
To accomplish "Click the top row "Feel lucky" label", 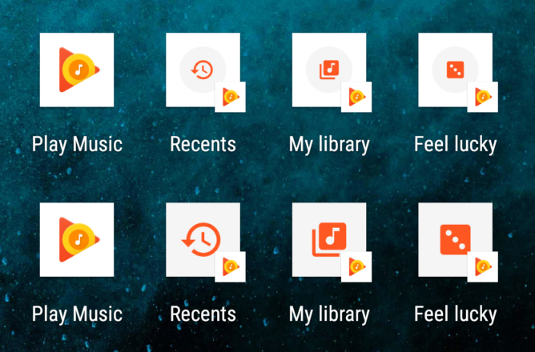I will tap(456, 145).
